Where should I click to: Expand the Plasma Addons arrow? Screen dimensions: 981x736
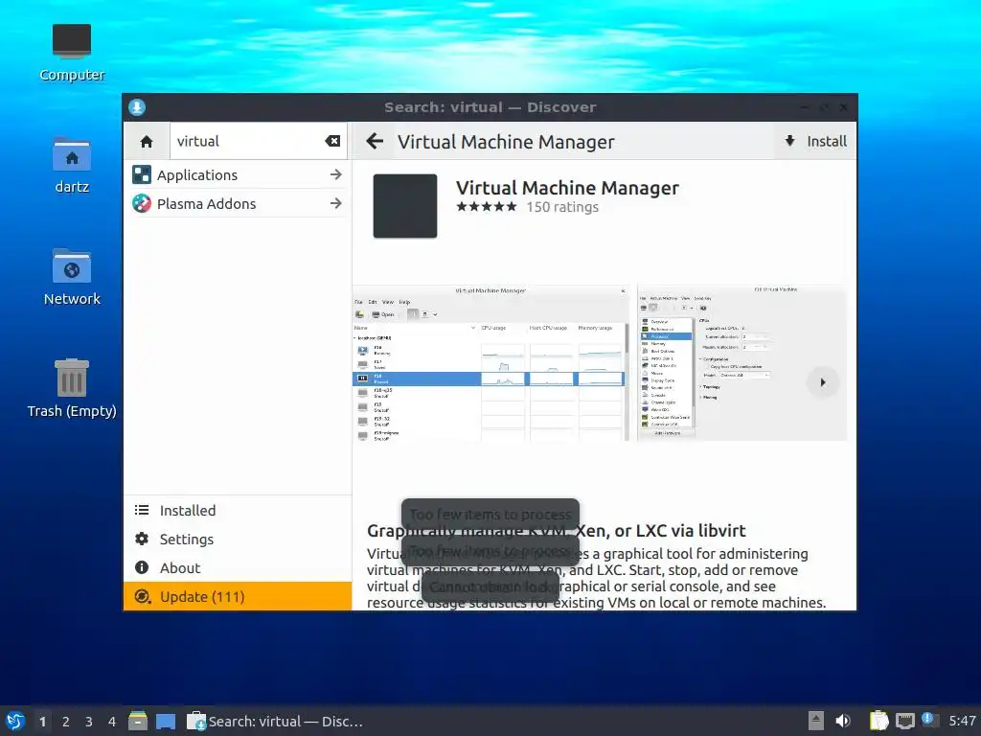point(336,203)
